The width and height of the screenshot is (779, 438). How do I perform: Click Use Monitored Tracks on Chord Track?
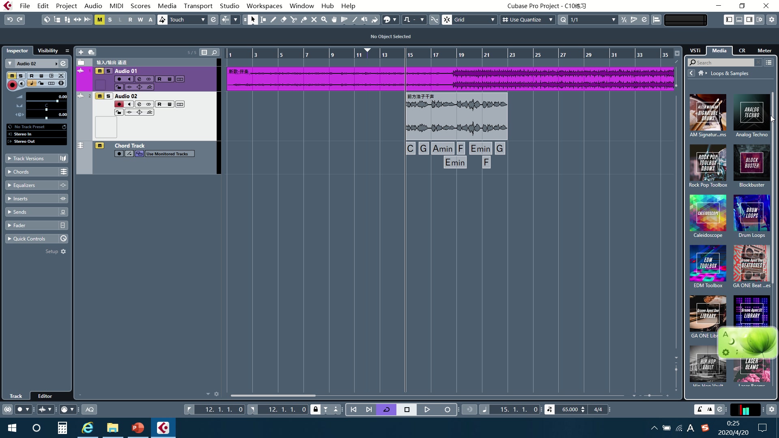click(x=170, y=154)
